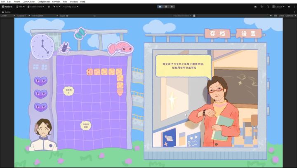Screen dimensions: 297x168
Task: Open the Unity VCS dropdown
Action: (71, 7)
